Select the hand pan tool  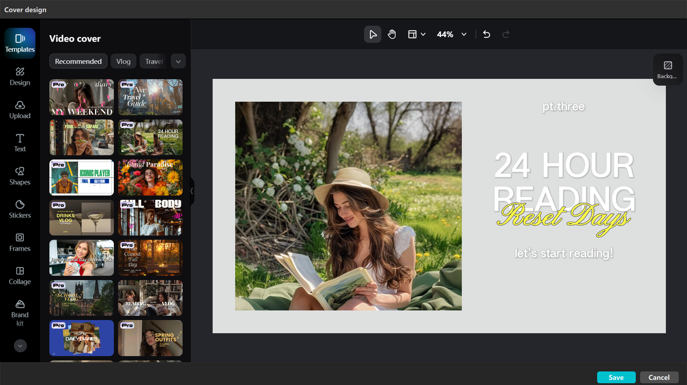(x=392, y=34)
